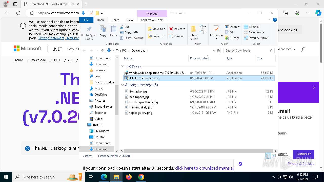The image size is (324, 182).
Task: Click Download in the page breadcrumb
Action: [38, 60]
